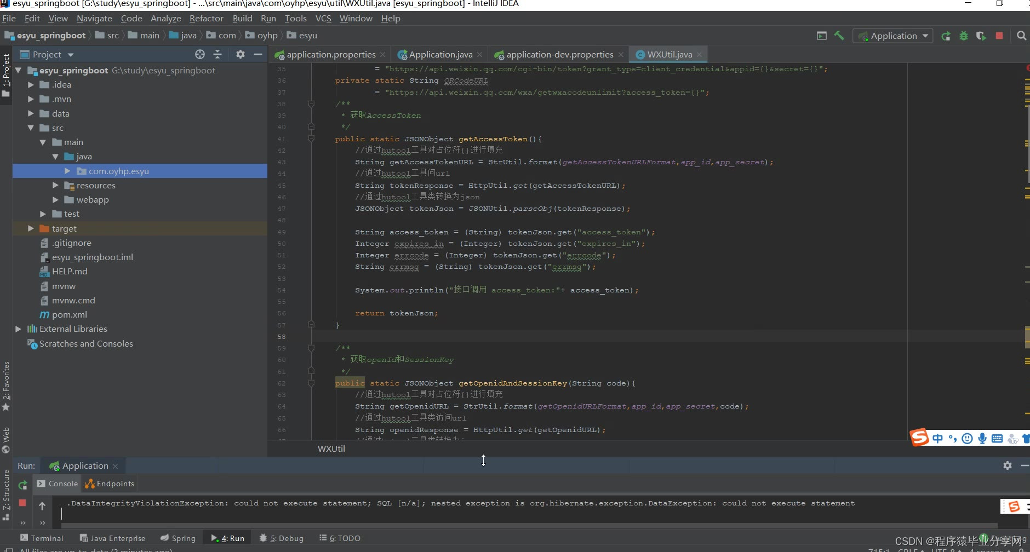Image resolution: width=1030 pixels, height=552 pixels.
Task: Close the WXUtil.java editor tab
Action: 700,55
